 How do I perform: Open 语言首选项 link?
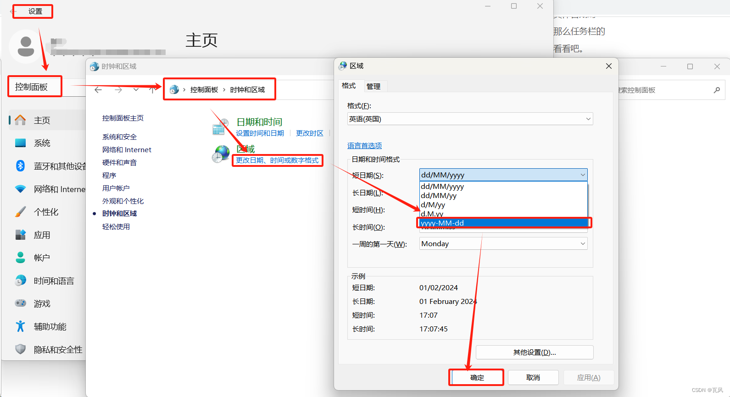[364, 146]
